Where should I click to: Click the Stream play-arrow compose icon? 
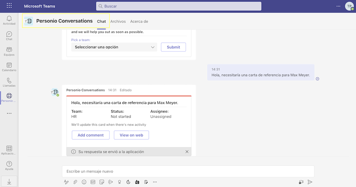tap(110, 182)
